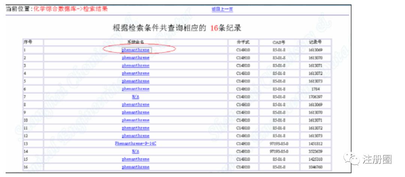Open phenanthrene link in row 2
Image resolution: width=405 pixels, height=177 pixels.
(x=136, y=58)
